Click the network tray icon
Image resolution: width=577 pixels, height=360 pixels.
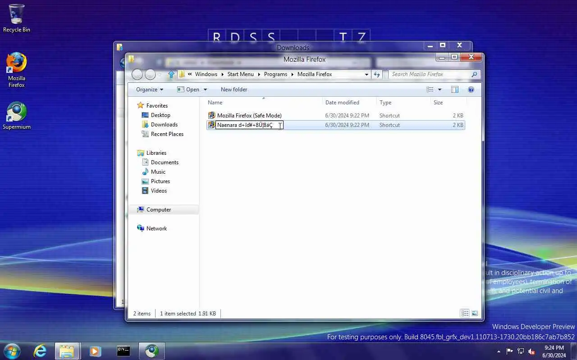click(x=521, y=351)
